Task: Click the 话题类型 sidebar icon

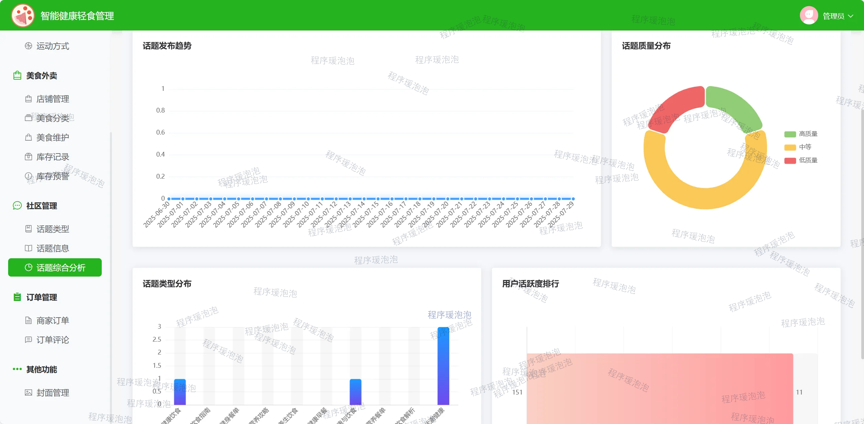Action: (x=28, y=229)
